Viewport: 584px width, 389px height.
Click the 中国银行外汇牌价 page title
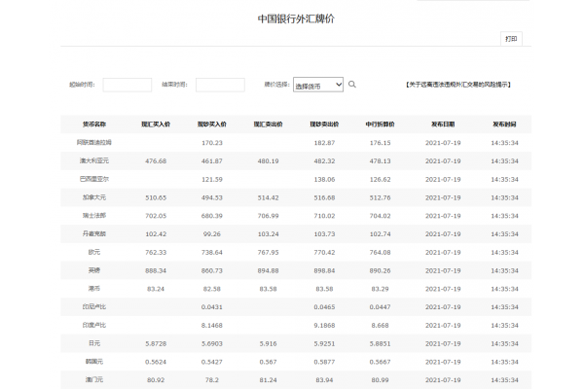point(296,19)
